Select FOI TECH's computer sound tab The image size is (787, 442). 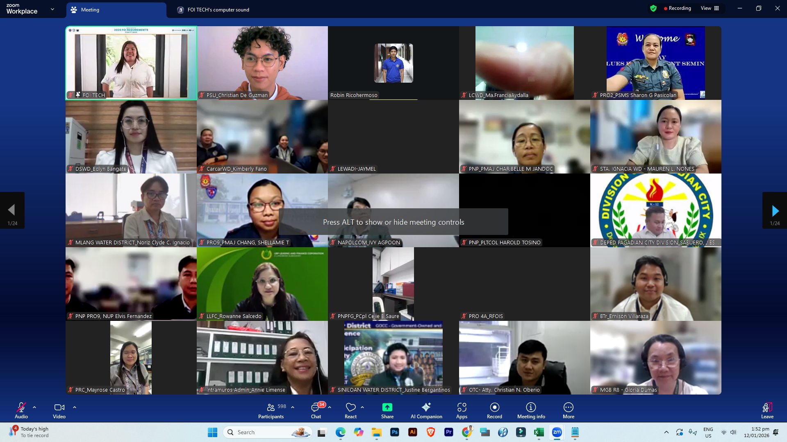click(218, 10)
